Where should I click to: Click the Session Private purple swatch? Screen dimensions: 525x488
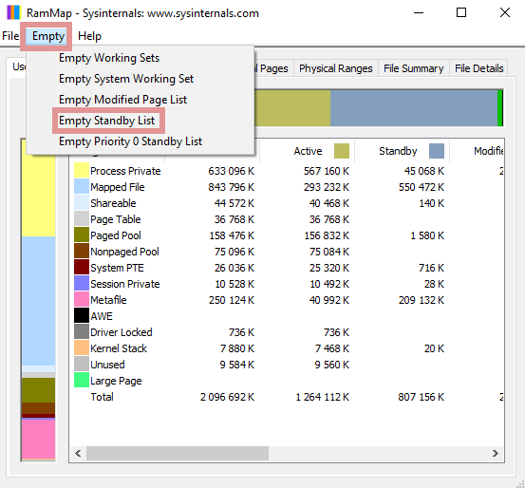point(82,283)
